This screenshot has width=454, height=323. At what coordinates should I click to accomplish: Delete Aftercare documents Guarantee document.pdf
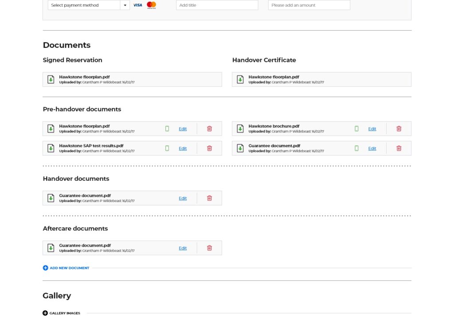pyautogui.click(x=209, y=248)
